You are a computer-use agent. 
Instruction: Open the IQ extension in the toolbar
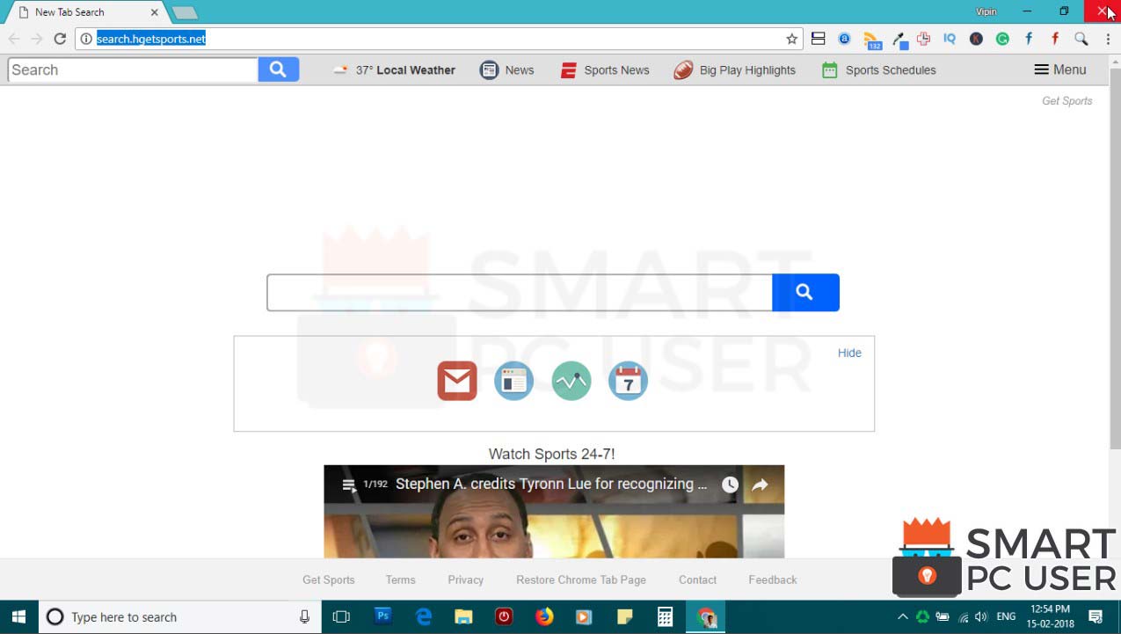950,39
